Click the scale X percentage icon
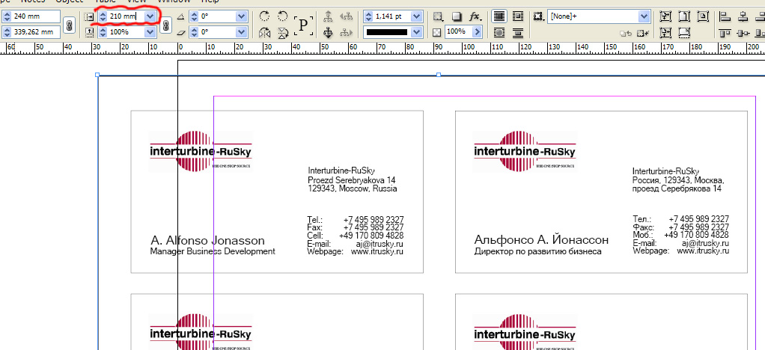Image resolution: width=765 pixels, height=350 pixels. (89, 16)
